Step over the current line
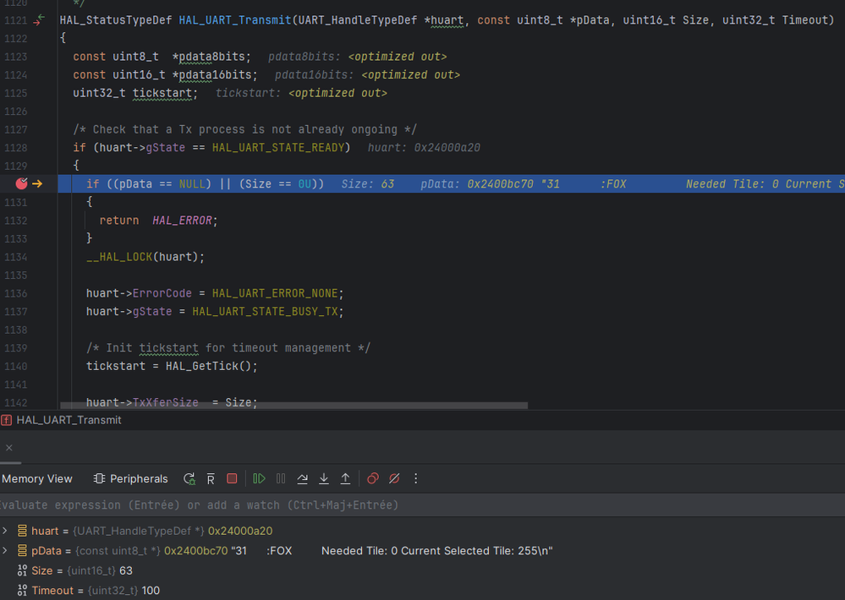The width and height of the screenshot is (845, 600). [303, 478]
